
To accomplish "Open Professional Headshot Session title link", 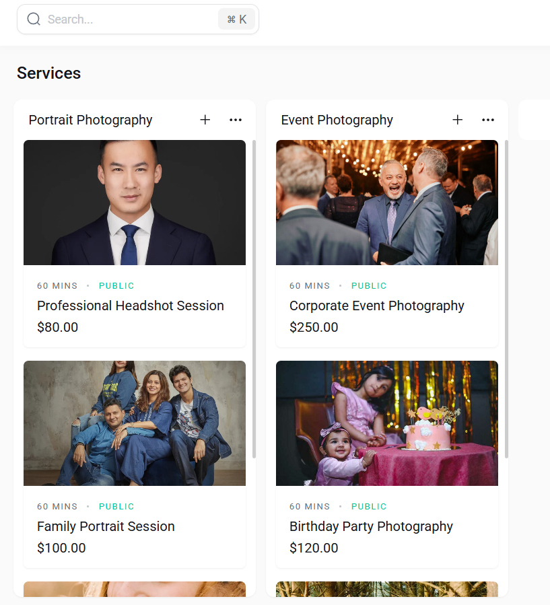I will [x=131, y=306].
